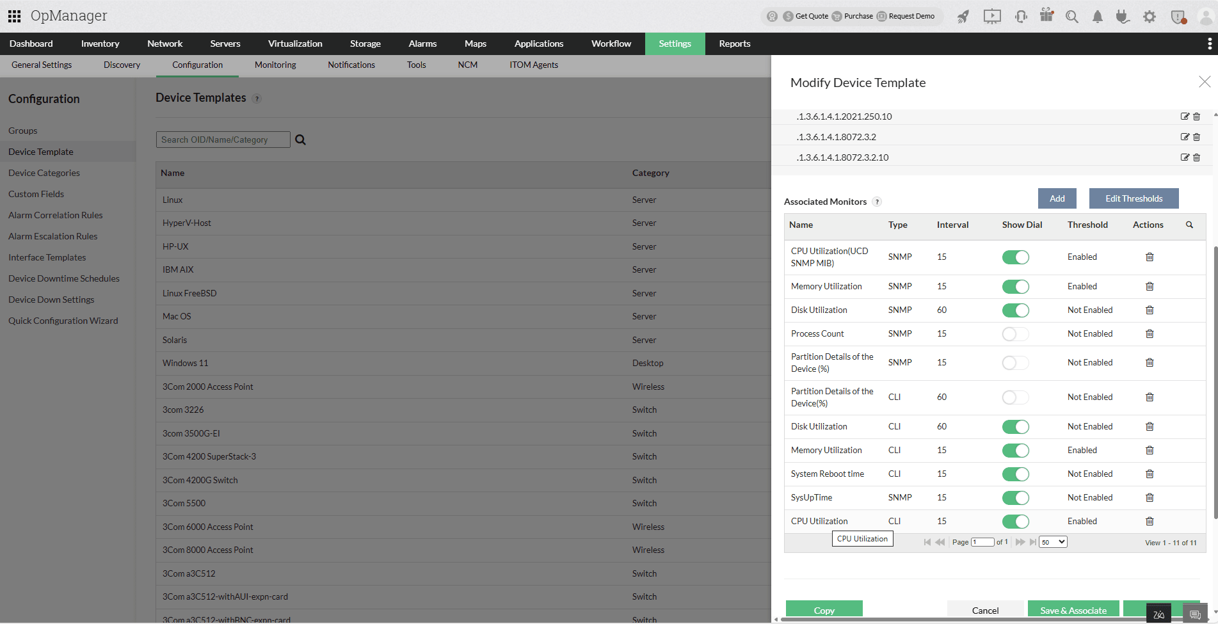Switch to the Network menu tab

tap(164, 44)
